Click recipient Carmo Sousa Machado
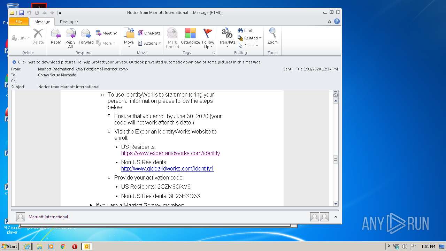This screenshot has height=251, width=446. point(57,75)
